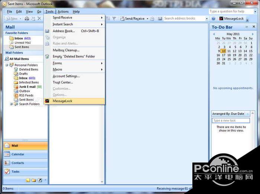260x194 pixels.
Task: Open the Actions menu
Action: [63, 11]
